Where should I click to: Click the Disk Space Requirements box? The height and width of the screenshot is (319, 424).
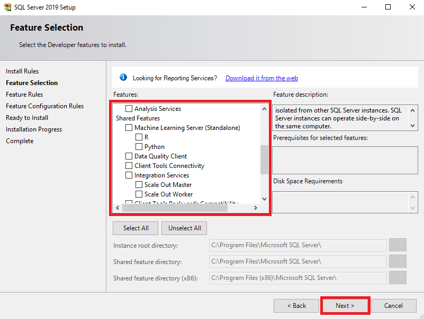tap(345, 202)
